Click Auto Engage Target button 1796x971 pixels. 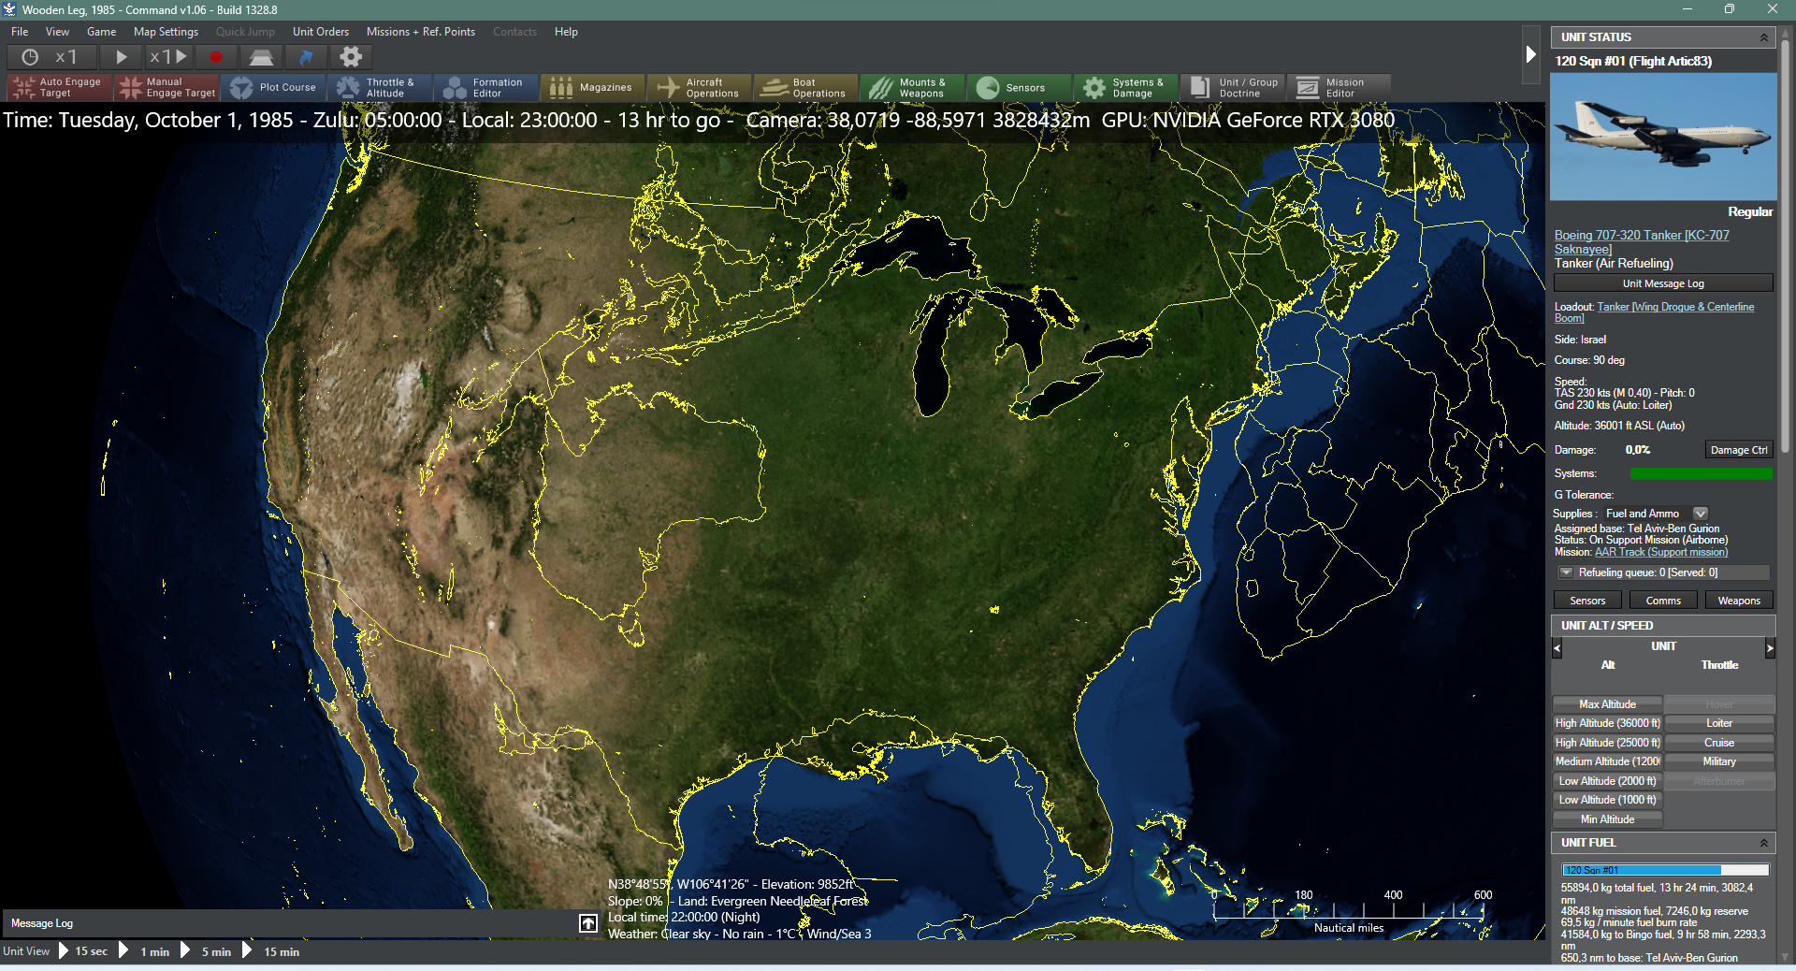(x=59, y=88)
